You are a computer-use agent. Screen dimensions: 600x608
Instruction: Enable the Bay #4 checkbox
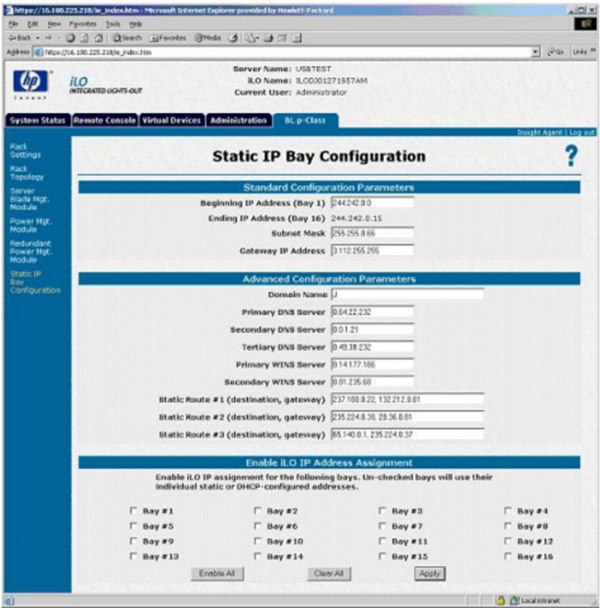coord(508,511)
